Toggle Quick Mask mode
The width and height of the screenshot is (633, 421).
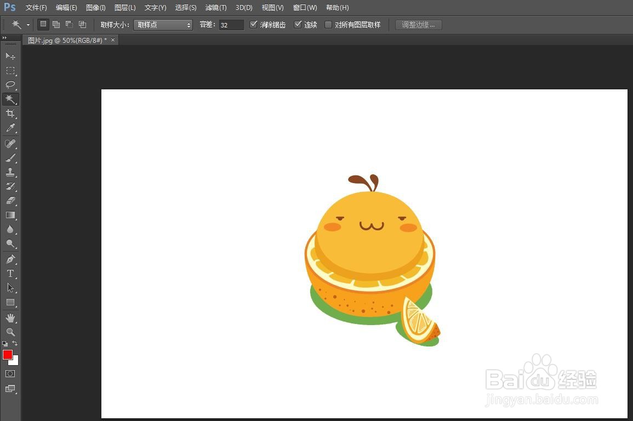pyautogui.click(x=10, y=374)
